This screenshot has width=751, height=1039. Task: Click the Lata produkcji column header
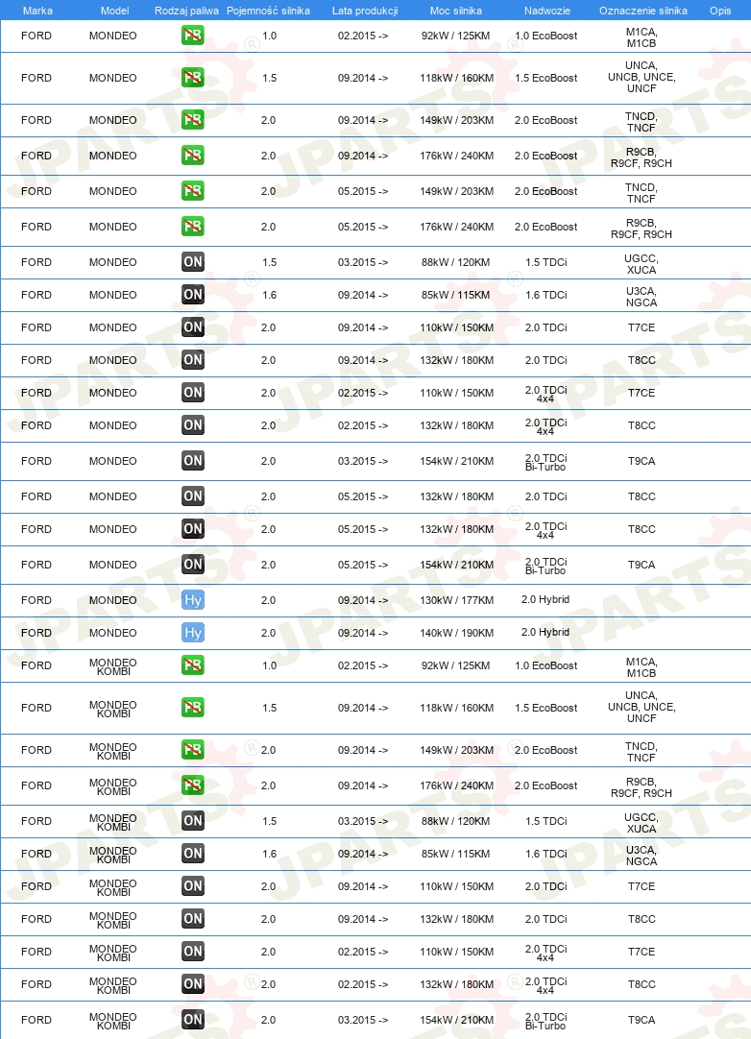pos(365,11)
